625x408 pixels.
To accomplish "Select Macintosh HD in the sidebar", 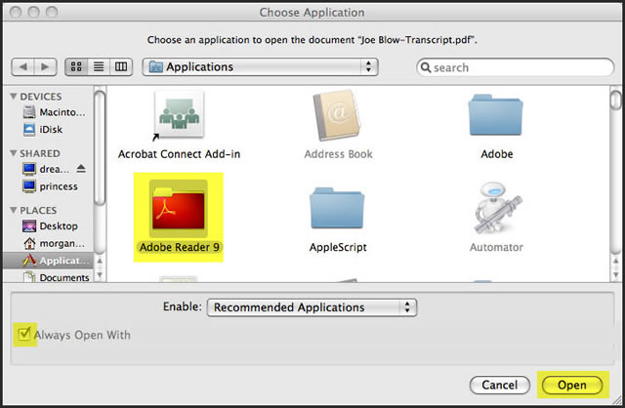I will click(x=54, y=112).
